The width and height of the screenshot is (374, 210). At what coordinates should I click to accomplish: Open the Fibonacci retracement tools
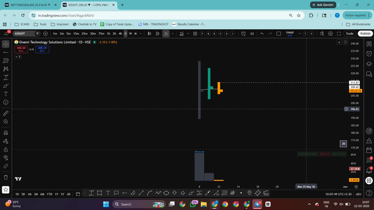pyautogui.click(x=6, y=60)
